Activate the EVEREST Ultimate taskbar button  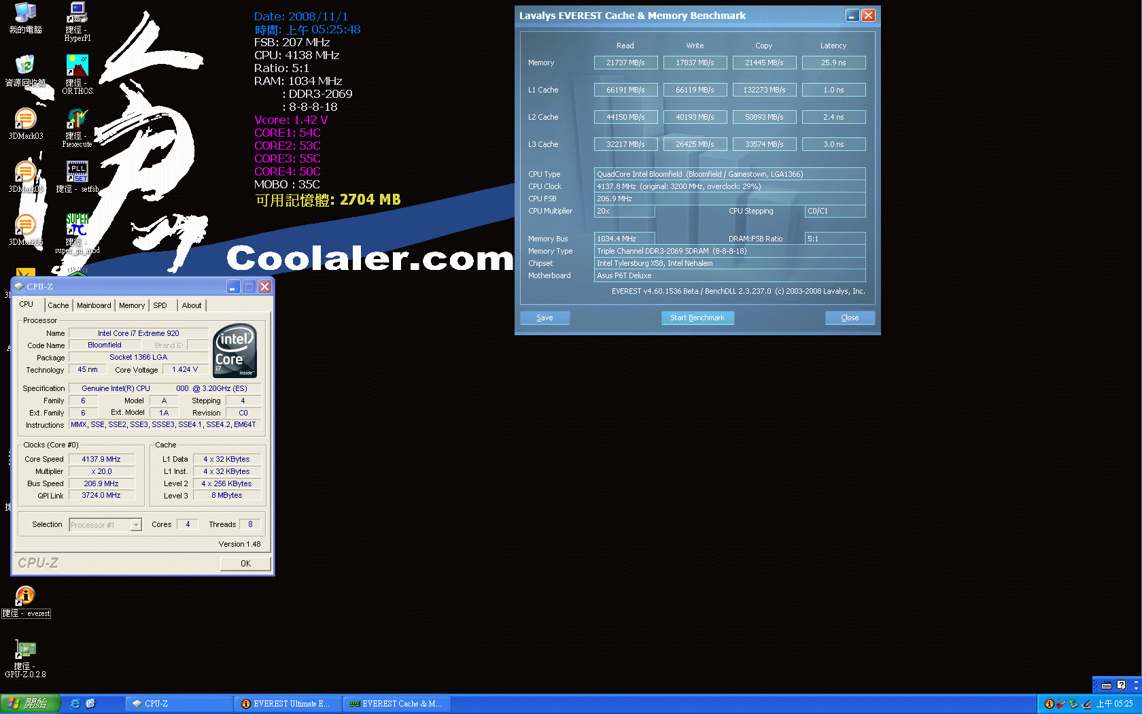point(288,704)
